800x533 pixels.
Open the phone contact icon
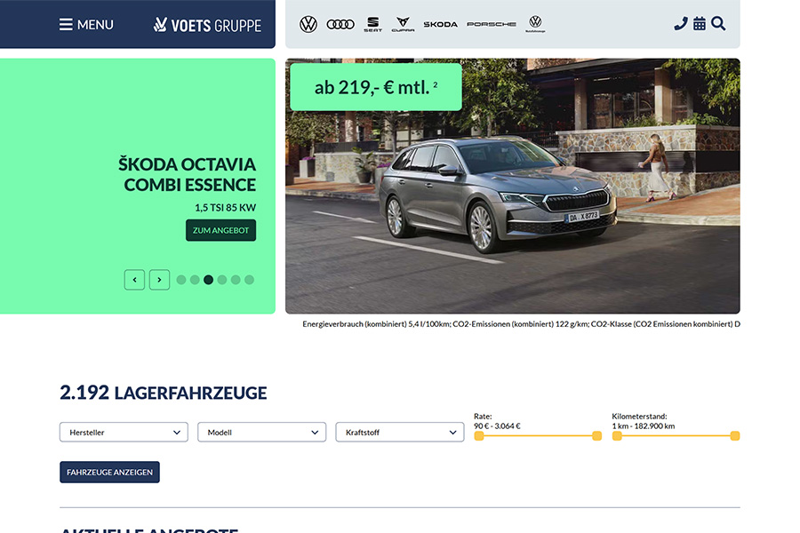pyautogui.click(x=681, y=23)
